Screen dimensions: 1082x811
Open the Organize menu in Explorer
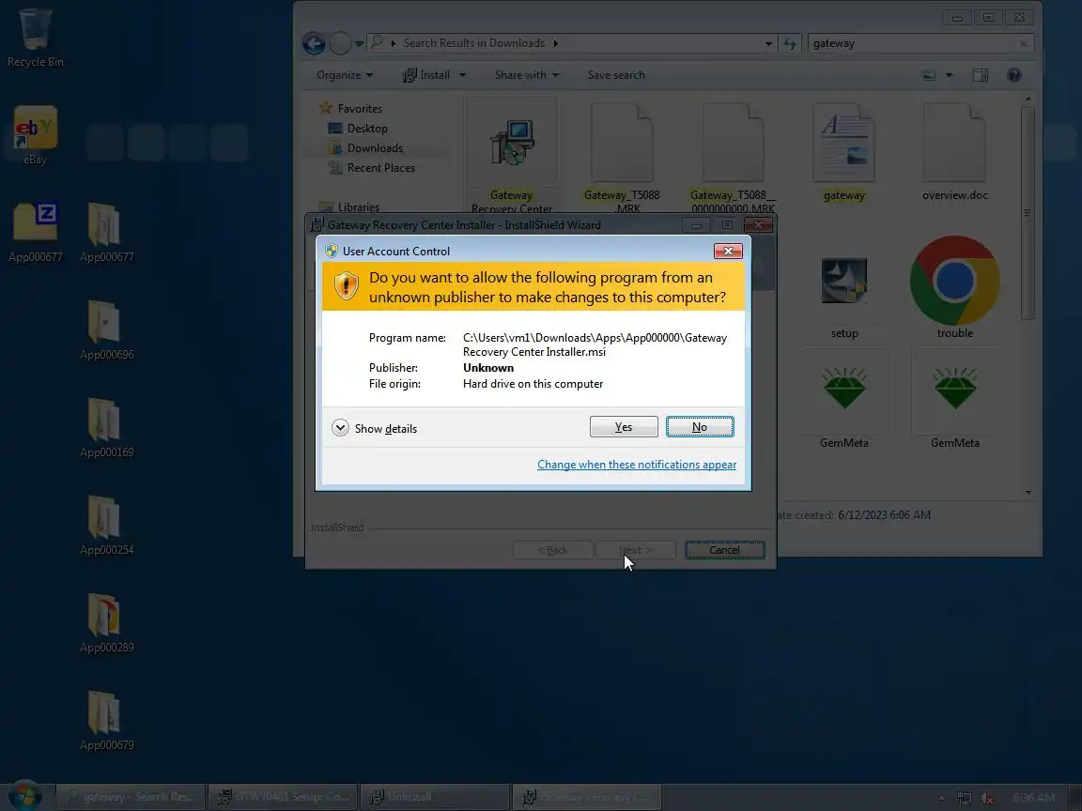(x=345, y=75)
